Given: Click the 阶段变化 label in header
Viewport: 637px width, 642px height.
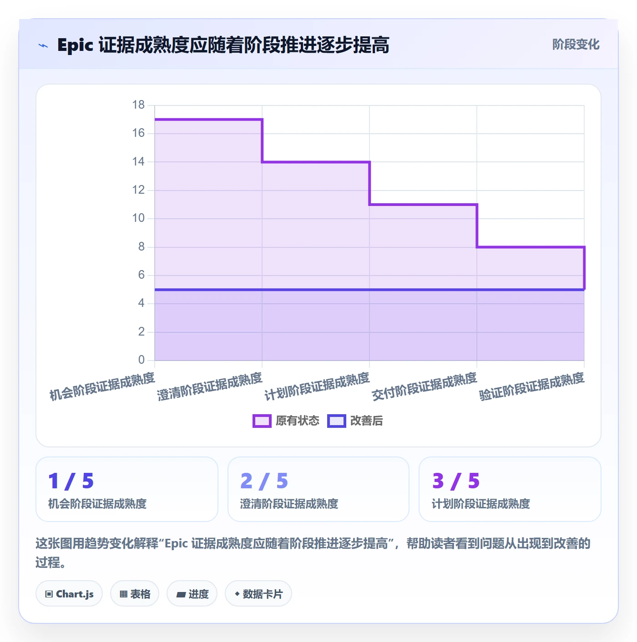Looking at the screenshot, I should click(576, 45).
